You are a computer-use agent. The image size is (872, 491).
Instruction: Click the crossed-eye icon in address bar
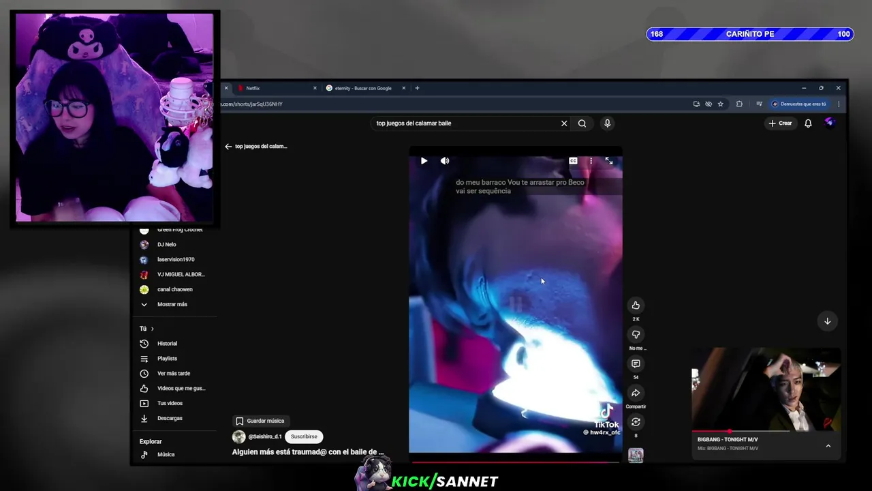pyautogui.click(x=708, y=104)
